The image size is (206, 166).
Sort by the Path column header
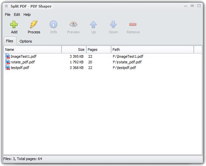click(x=152, y=50)
